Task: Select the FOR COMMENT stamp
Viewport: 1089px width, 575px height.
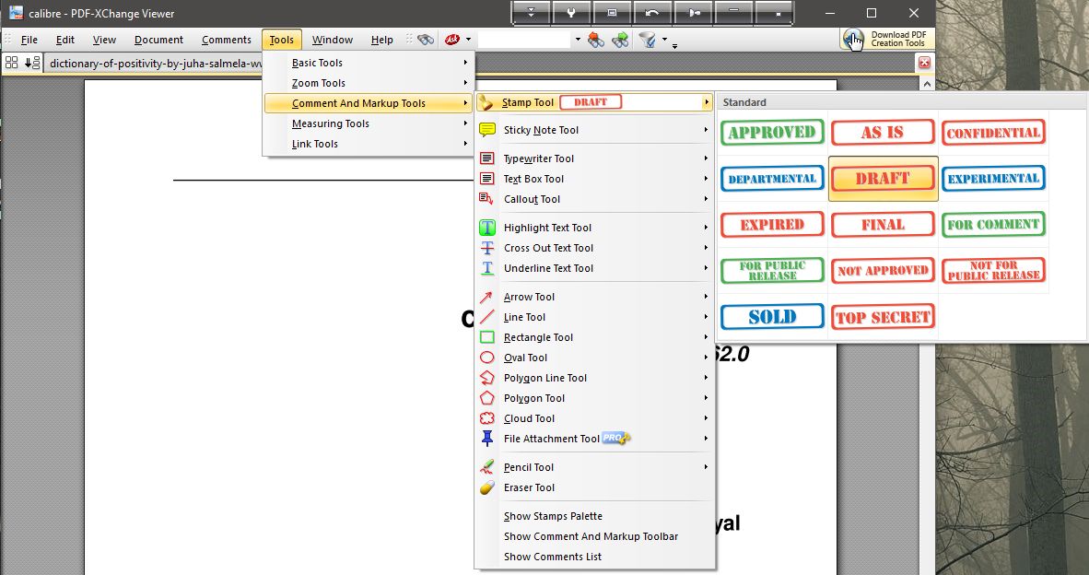Action: 993,224
